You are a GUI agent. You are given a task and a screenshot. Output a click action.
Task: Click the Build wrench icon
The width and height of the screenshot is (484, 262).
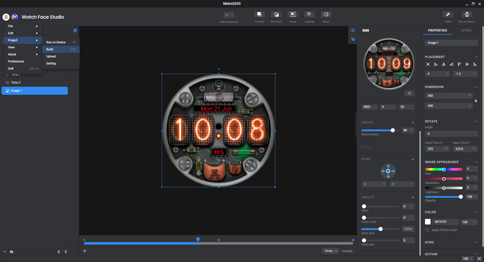tap(448, 14)
